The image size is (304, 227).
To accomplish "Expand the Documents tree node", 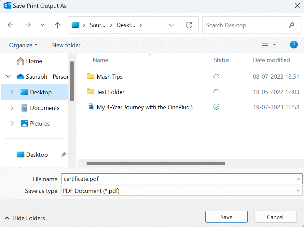I will pyautogui.click(x=12, y=108).
